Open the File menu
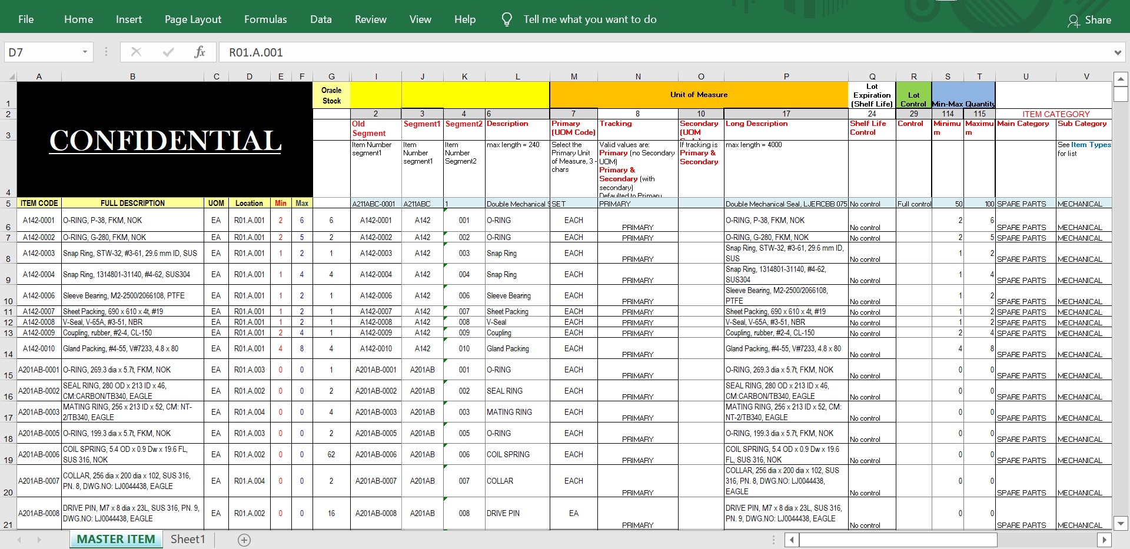1130x549 pixels. pos(26,19)
